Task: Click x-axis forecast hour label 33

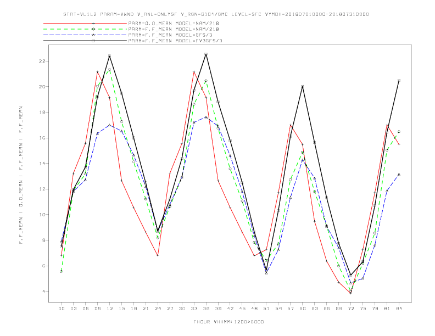Action: click(194, 309)
